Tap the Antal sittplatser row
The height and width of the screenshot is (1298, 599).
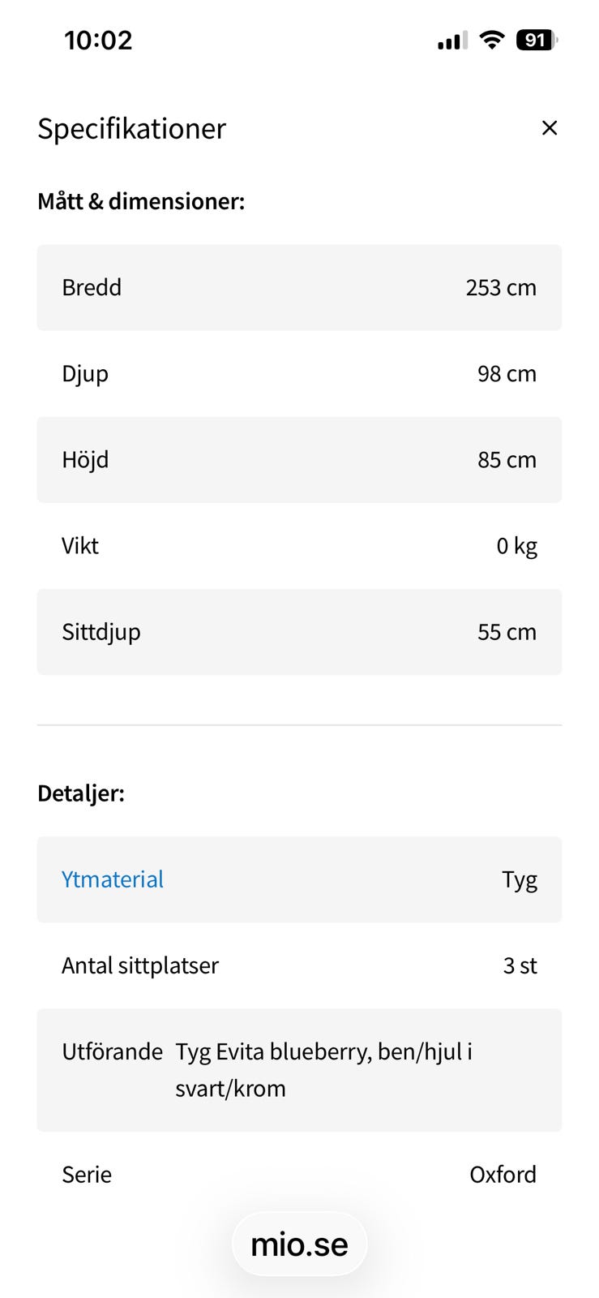(x=299, y=965)
